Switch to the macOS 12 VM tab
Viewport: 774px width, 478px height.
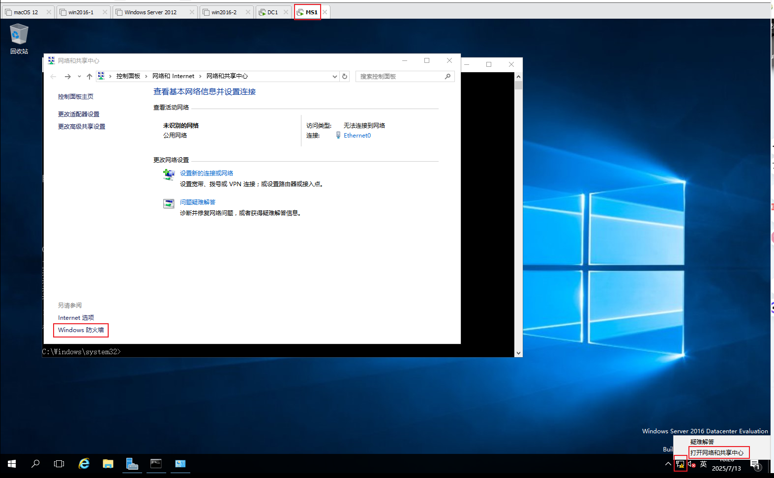[x=27, y=12]
